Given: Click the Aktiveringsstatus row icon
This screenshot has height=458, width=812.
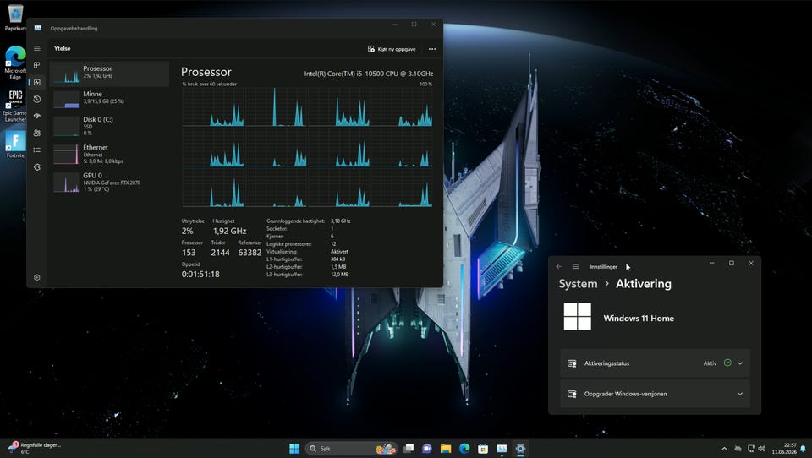Looking at the screenshot, I should 572,363.
